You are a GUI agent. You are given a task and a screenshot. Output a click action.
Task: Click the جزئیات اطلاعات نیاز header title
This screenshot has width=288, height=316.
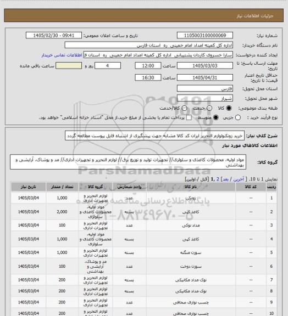click(x=255, y=16)
